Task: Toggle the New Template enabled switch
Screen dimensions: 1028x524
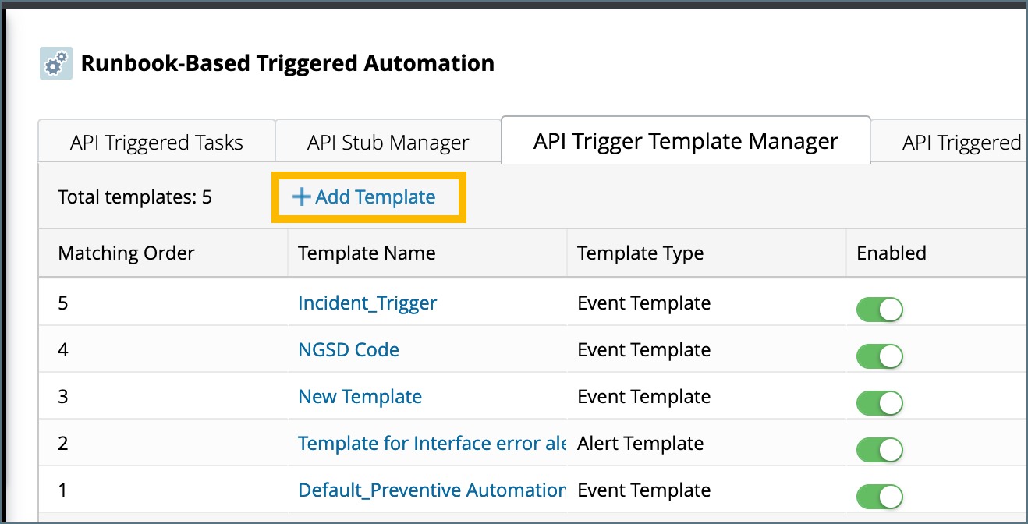Action: (x=880, y=402)
